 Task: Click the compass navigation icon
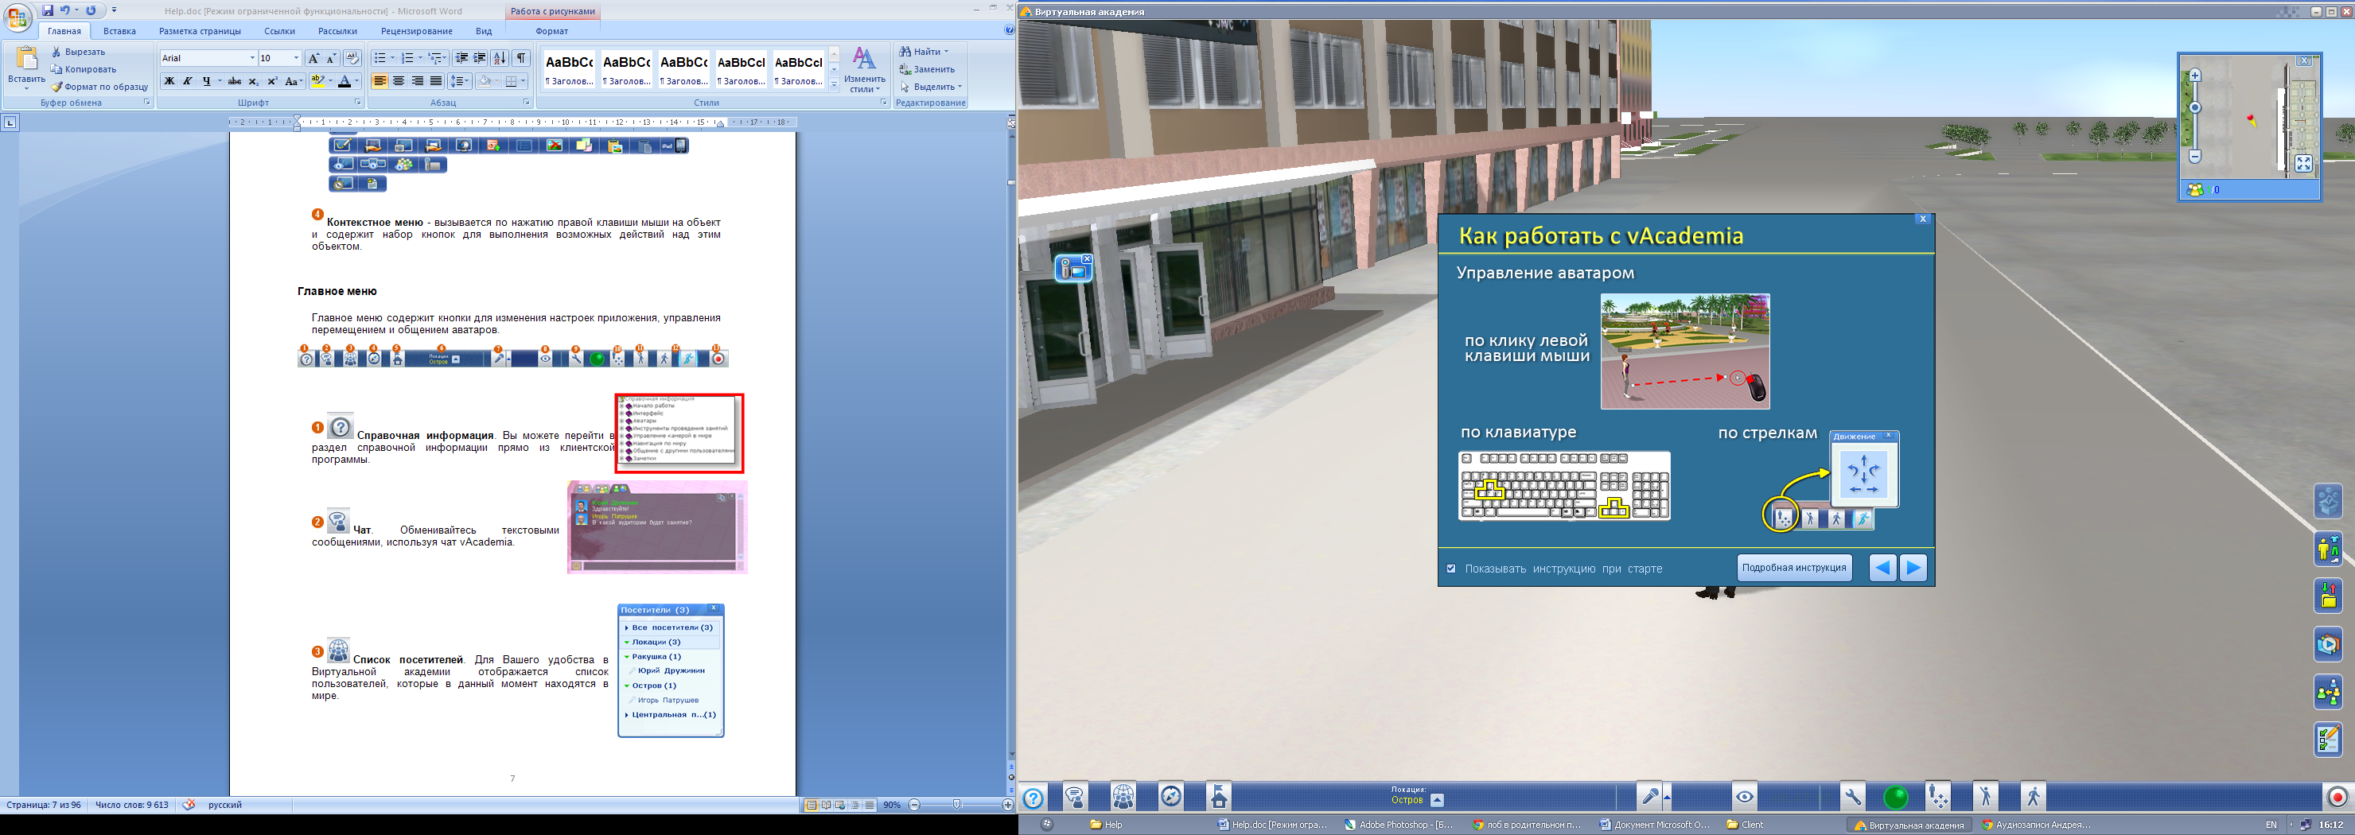point(1170,798)
